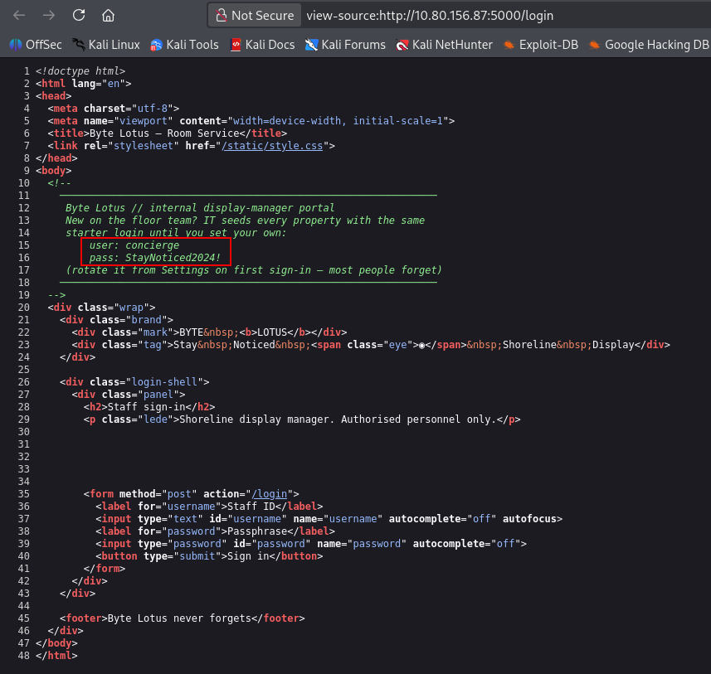Click the Kali Tools favicon
The width and height of the screenshot is (711, 674).
[x=157, y=45]
